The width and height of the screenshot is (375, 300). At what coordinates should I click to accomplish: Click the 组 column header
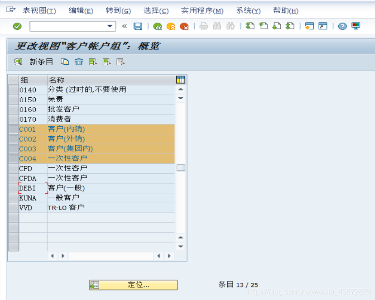[x=33, y=80]
